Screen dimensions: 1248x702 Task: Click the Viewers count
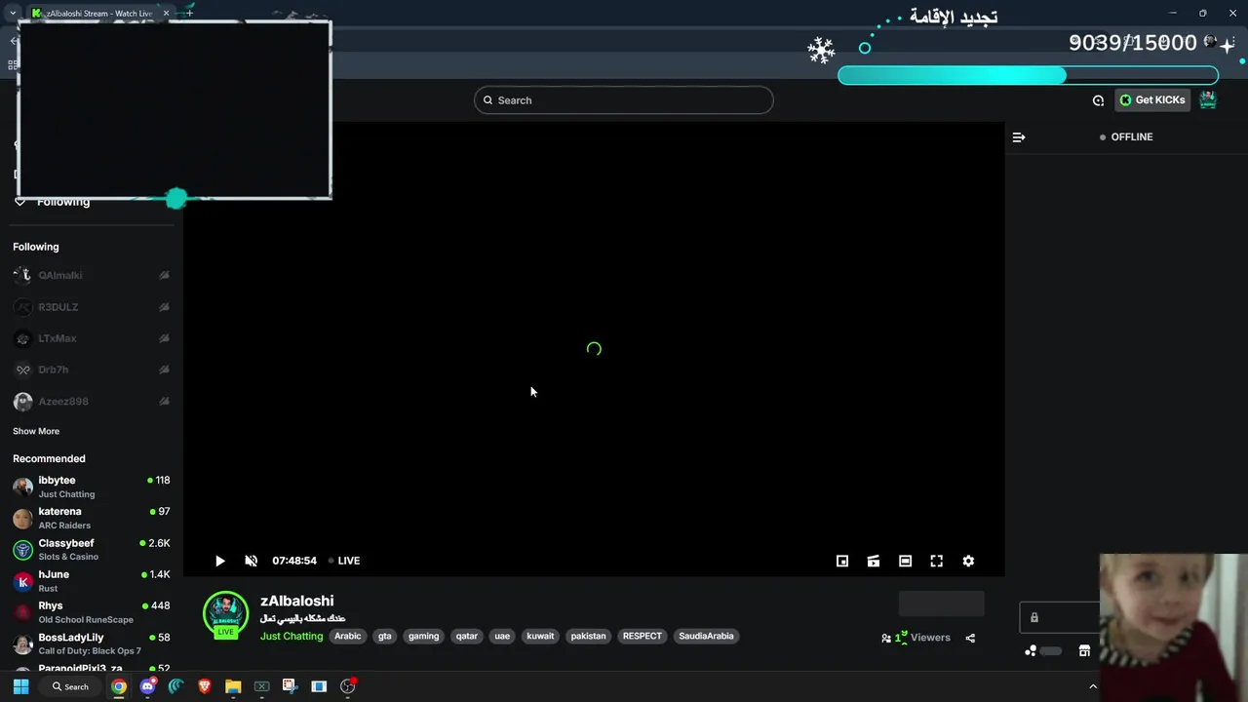pos(916,638)
